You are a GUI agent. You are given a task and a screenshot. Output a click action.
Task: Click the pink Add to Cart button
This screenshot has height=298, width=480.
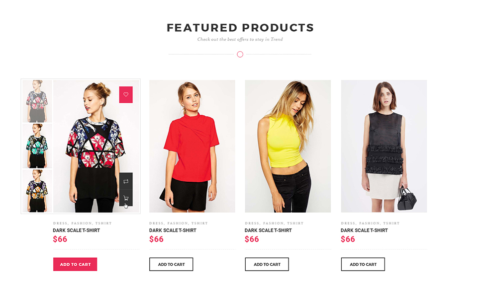click(75, 264)
